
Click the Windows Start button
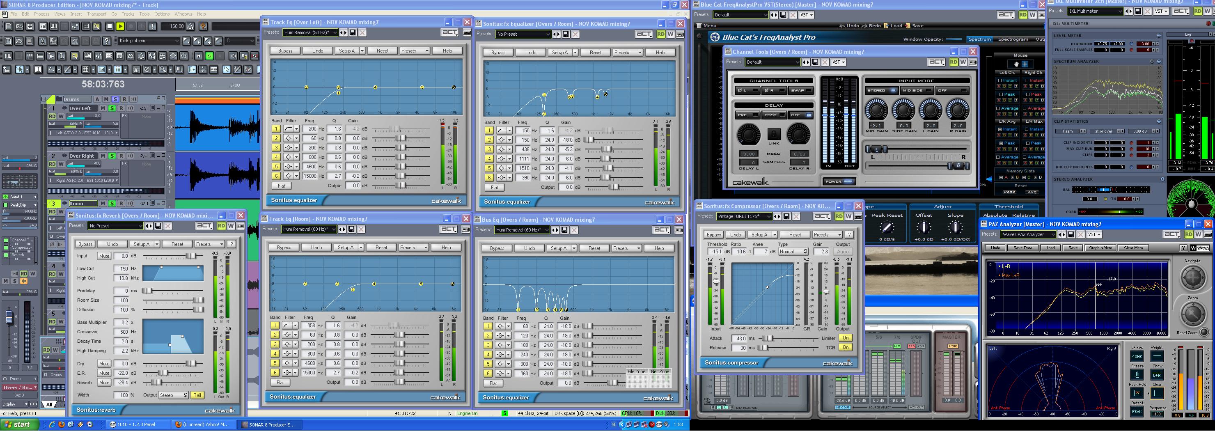coord(17,424)
